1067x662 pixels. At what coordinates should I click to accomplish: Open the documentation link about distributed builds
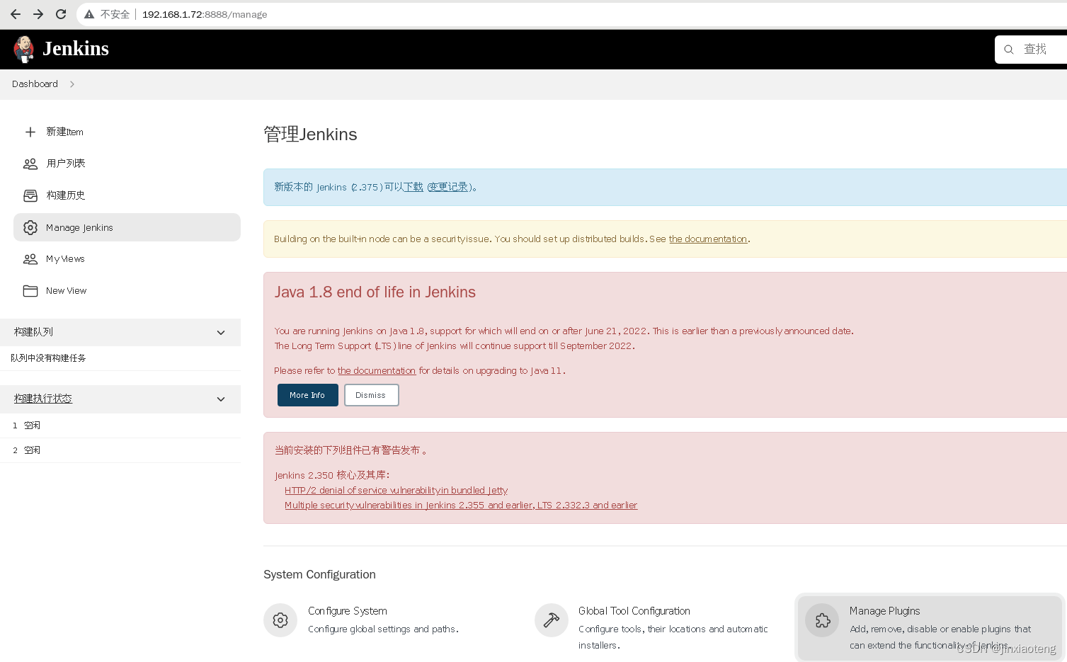708,239
